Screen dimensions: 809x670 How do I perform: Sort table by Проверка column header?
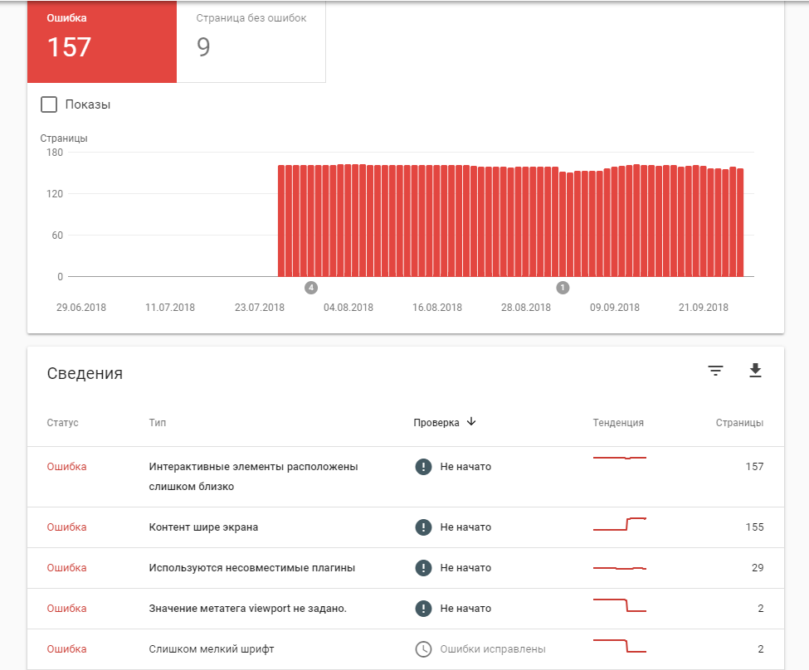click(436, 422)
